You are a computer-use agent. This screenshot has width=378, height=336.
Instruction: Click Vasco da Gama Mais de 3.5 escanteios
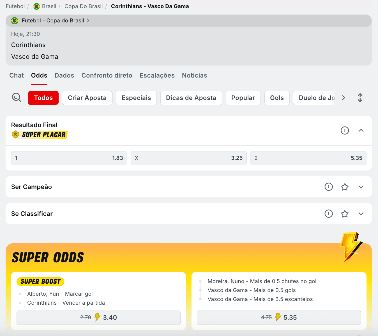(x=260, y=299)
